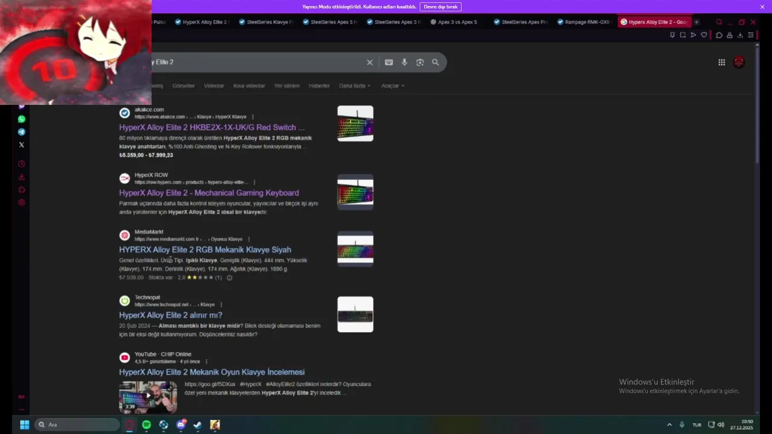
Task: Open the Technopat result options menu
Action: (221, 305)
